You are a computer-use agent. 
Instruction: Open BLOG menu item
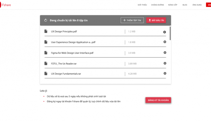pos(185,5)
